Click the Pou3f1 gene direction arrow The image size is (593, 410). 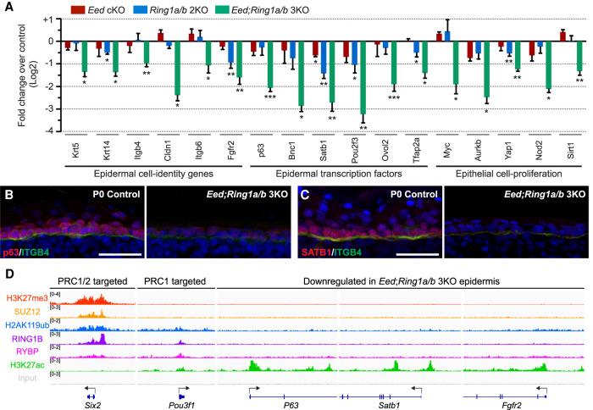tap(181, 385)
